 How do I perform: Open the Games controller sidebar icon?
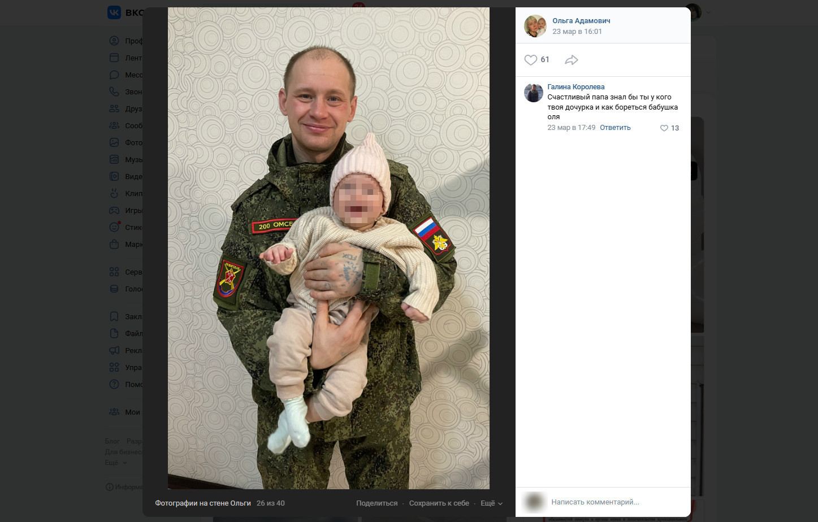(x=114, y=210)
